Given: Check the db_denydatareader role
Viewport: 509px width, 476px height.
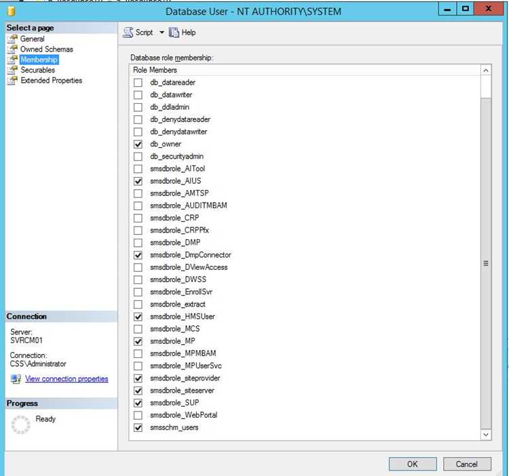Looking at the screenshot, I should click(x=138, y=119).
